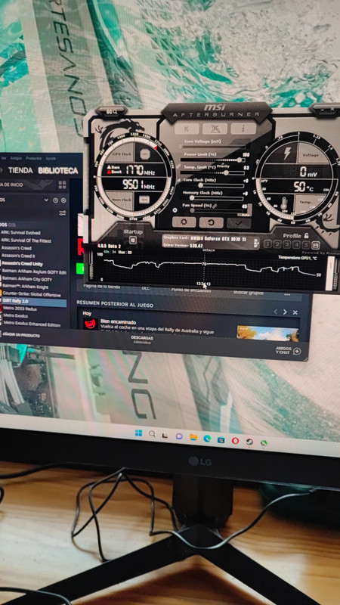Open the Windows Start button on taskbar
This screenshot has width=340, height=605.
point(138,433)
